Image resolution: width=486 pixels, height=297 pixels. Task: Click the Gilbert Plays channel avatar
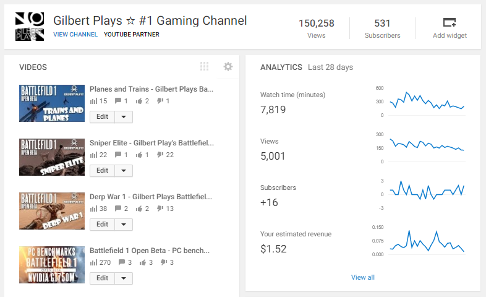(x=30, y=27)
